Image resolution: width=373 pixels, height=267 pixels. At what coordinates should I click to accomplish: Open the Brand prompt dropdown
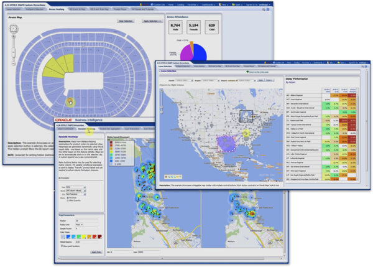85,190
